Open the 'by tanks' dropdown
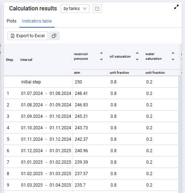This screenshot has height=193, width=185. 75,9
